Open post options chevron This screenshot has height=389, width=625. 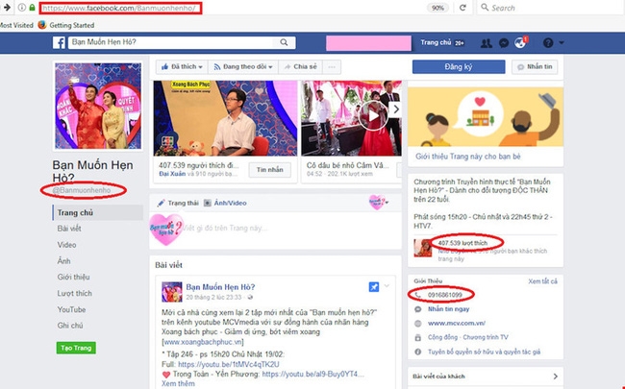[387, 286]
